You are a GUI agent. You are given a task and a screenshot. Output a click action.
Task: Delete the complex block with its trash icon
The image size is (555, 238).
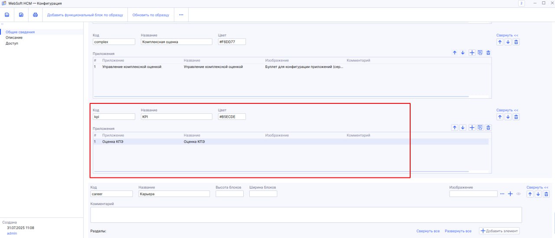516,42
